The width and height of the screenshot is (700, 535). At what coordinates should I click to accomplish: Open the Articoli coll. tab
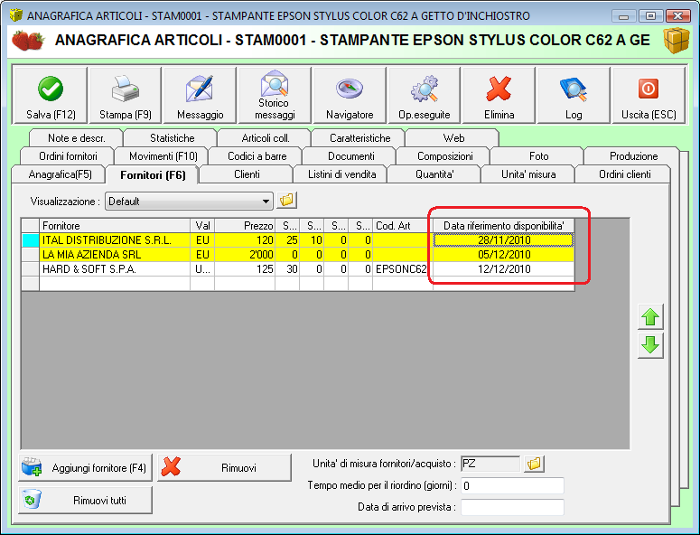[266, 138]
